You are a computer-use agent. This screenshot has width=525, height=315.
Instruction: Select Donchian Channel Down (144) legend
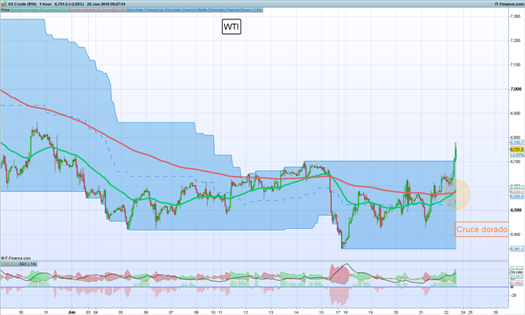[x=236, y=10]
